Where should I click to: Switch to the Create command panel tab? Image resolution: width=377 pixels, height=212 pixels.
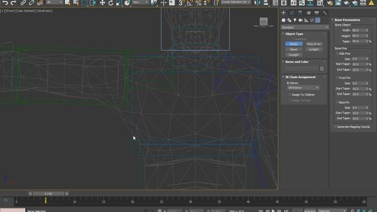pos(283,13)
